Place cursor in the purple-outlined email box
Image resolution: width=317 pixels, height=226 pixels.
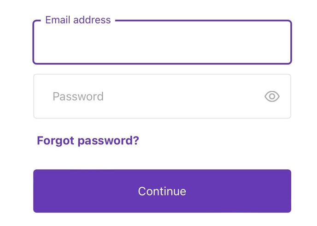point(162,42)
